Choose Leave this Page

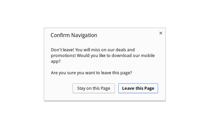point(138,88)
